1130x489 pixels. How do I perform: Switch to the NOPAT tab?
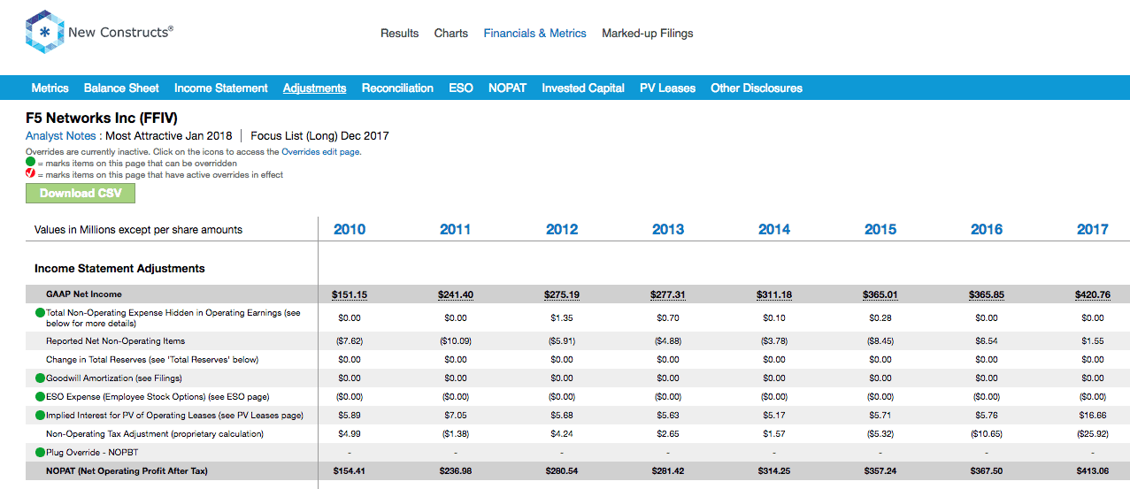pyautogui.click(x=507, y=88)
